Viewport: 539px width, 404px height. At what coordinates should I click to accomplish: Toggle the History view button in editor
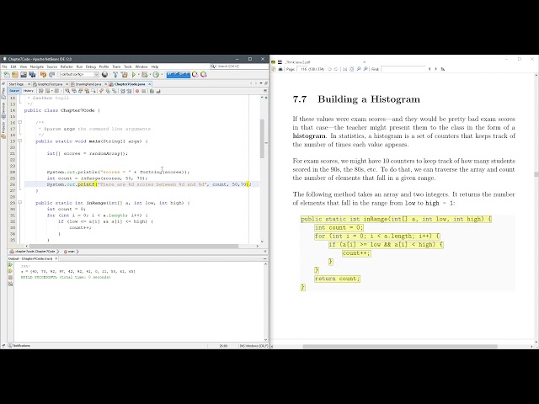click(28, 91)
